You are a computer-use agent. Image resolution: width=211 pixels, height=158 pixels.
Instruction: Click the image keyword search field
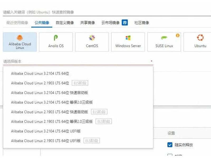[107, 12]
